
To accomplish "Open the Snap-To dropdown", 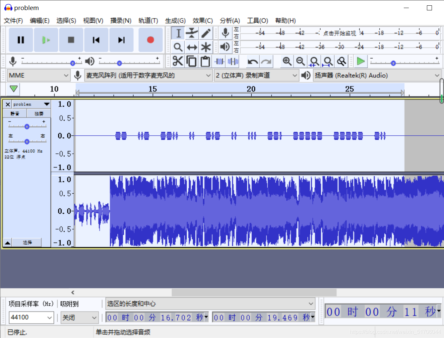I will coord(79,318).
